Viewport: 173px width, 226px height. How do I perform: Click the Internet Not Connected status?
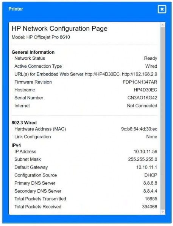click(142, 106)
